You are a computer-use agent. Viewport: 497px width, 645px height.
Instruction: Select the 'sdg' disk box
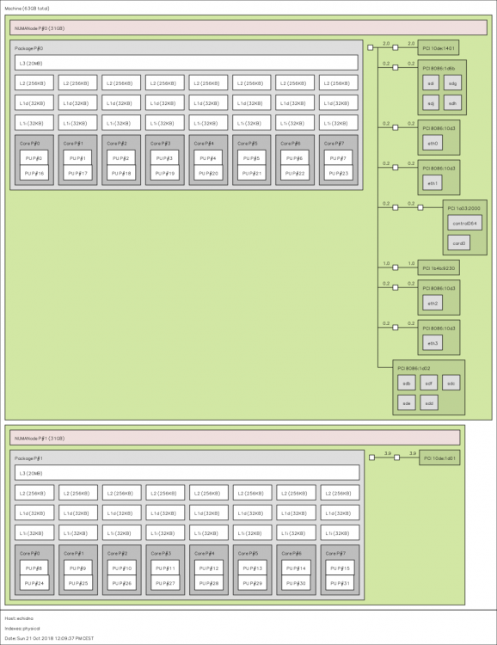[x=452, y=83]
